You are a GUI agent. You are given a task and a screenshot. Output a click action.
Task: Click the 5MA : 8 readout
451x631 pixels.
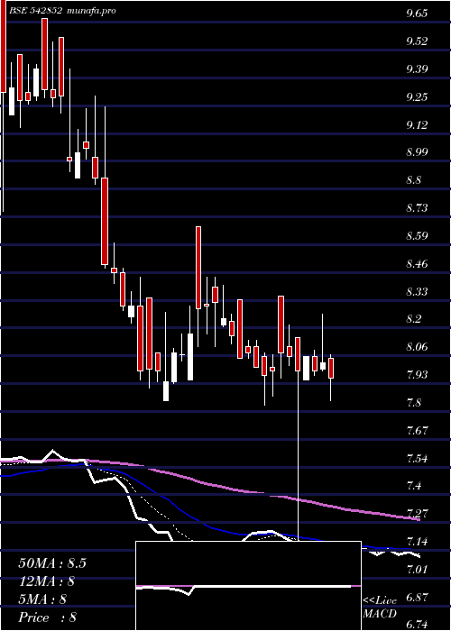42,599
